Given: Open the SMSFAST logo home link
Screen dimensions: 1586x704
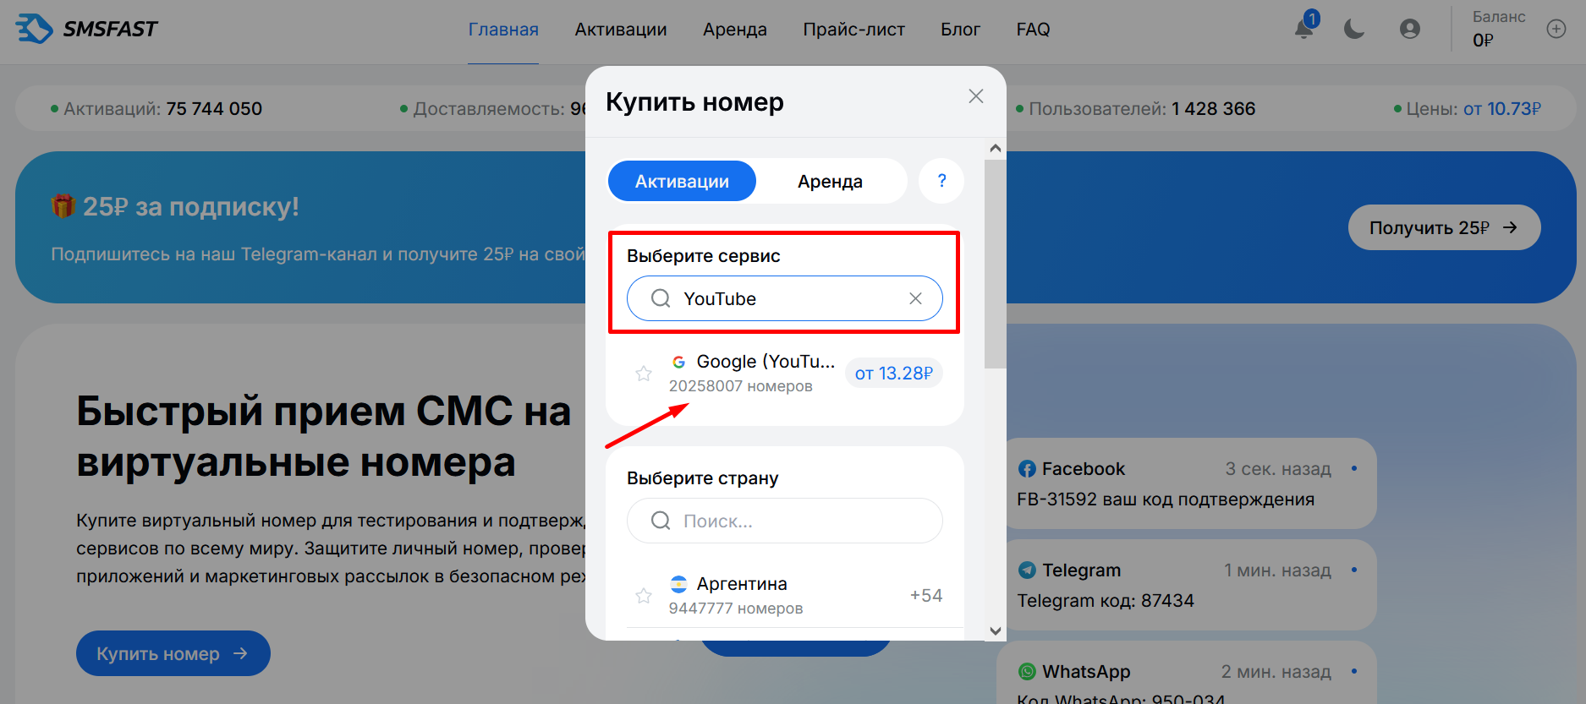Looking at the screenshot, I should pos(86,29).
